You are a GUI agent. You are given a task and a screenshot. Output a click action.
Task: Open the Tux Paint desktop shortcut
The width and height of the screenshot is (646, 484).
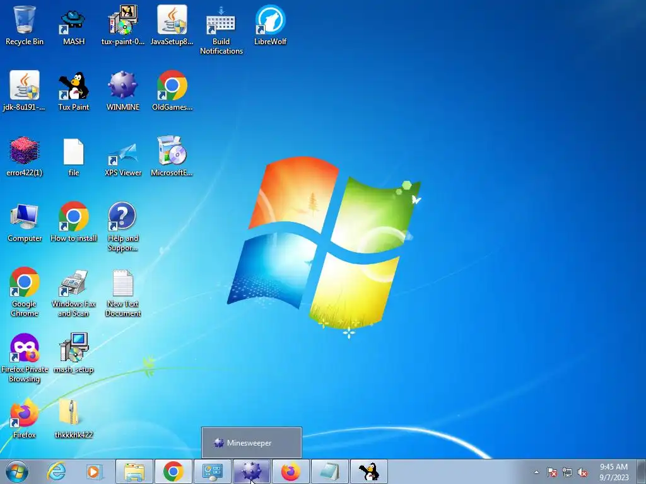tap(74, 91)
